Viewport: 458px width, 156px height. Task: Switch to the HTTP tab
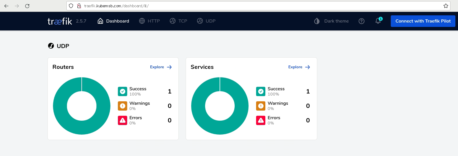(149, 21)
